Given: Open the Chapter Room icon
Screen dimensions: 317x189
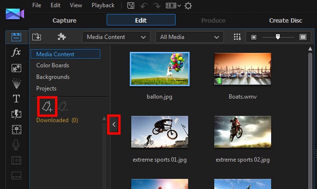Looking at the screenshot, I should [16, 161].
